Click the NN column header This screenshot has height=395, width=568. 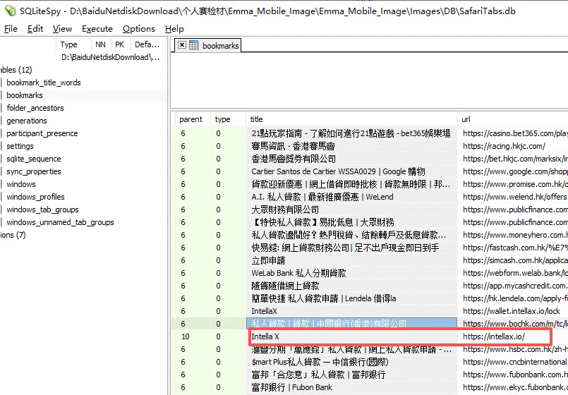pos(100,44)
